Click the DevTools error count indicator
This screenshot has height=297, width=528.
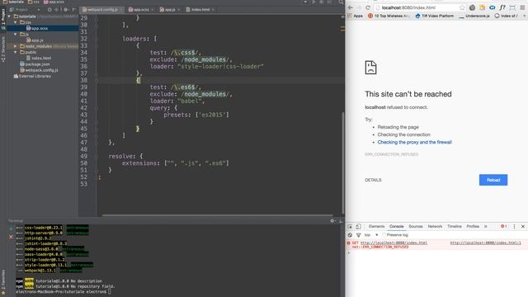[x=504, y=226]
